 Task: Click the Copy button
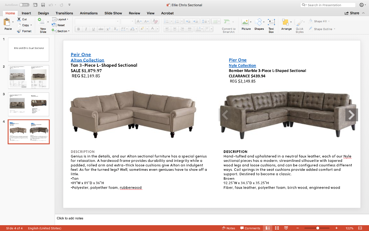tap(23, 25)
